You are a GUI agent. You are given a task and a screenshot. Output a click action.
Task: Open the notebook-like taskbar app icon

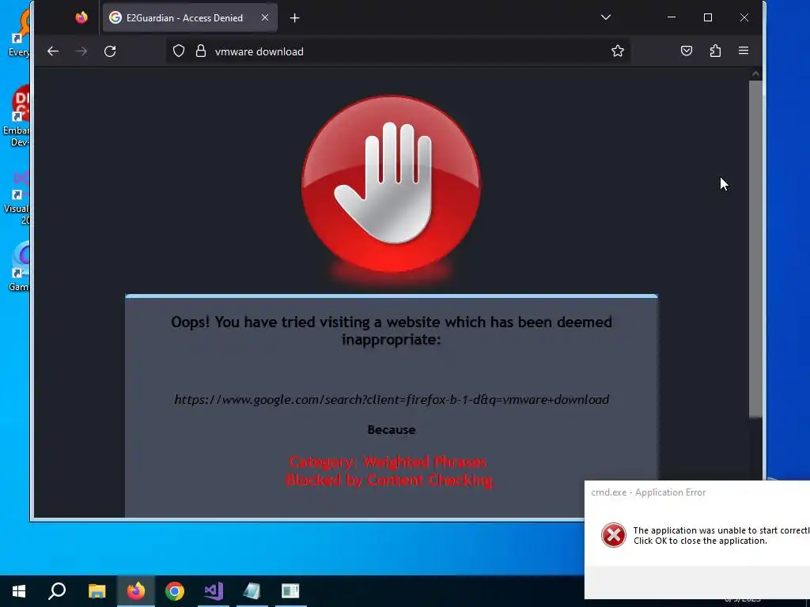point(252,591)
